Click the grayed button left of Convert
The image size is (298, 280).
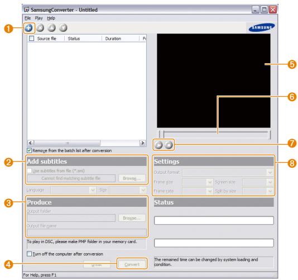pos(97,265)
